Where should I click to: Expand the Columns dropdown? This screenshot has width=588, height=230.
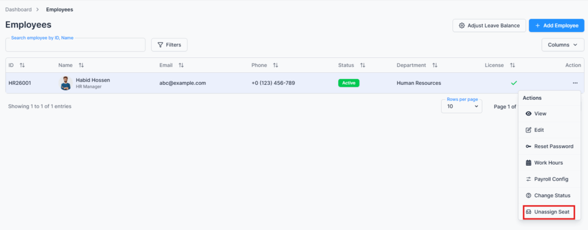[x=562, y=45]
